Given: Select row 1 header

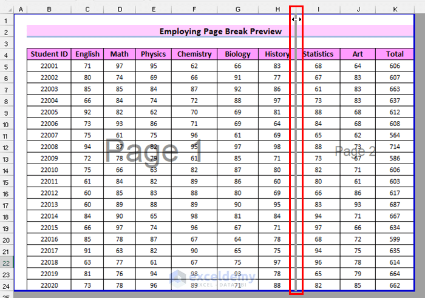Looking at the screenshot, I should pyautogui.click(x=7, y=21).
